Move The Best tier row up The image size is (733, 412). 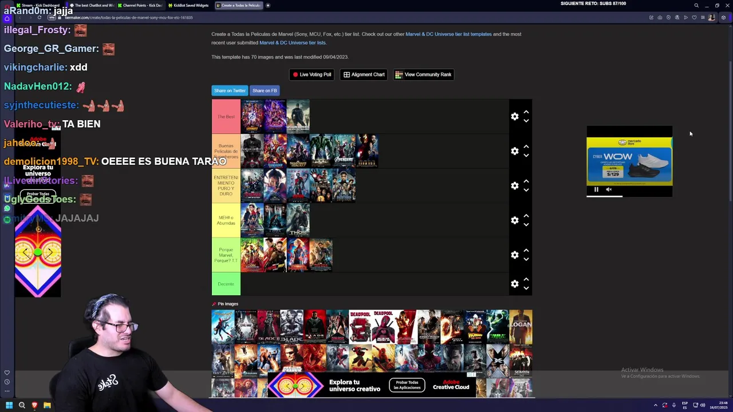pyautogui.click(x=526, y=112)
